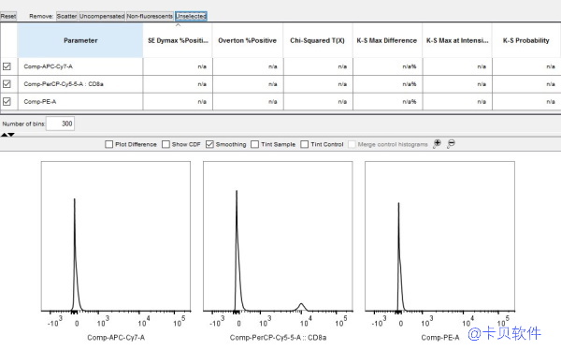Sort by Chi-Squared T(X) column header

click(318, 40)
